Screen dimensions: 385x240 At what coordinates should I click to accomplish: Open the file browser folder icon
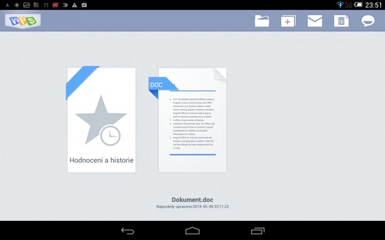[262, 21]
